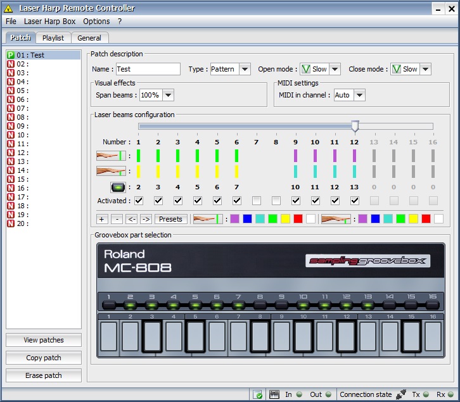Image resolution: width=460 pixels, height=402 pixels.
Task: Click the green P icon of patch 01
Action: [x=11, y=55]
